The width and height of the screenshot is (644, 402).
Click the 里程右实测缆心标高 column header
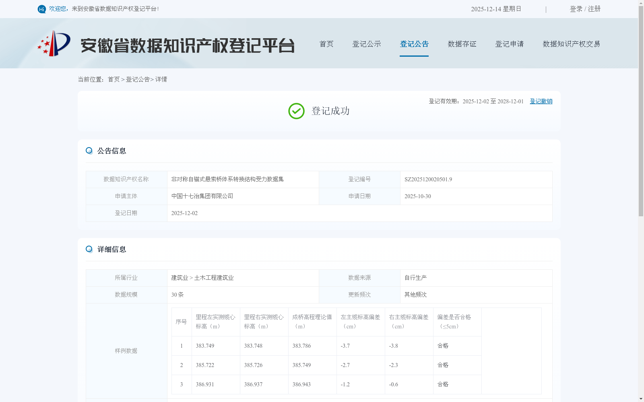(x=264, y=322)
